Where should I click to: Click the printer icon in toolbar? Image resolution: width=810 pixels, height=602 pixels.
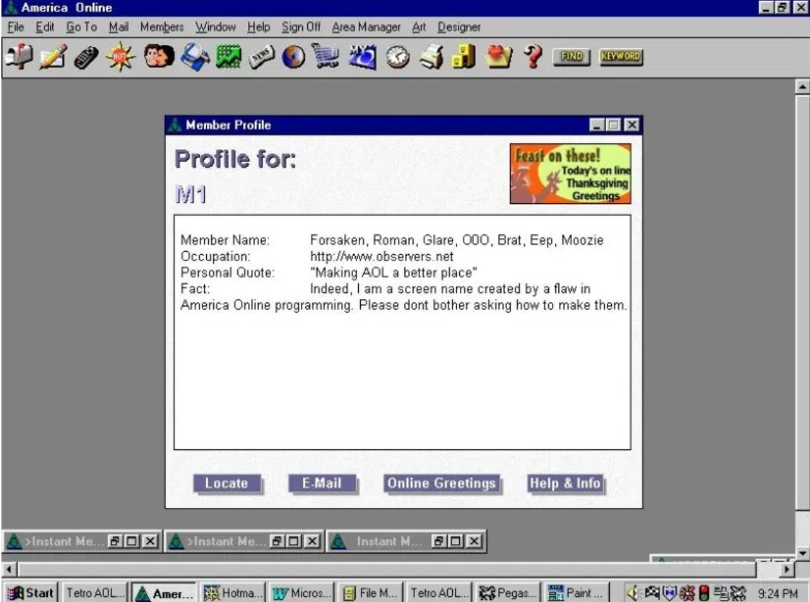click(431, 56)
